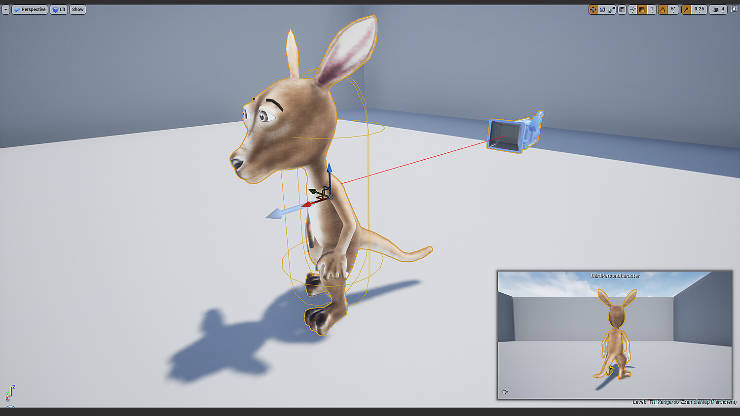Open the Perspective view mode dropdown

click(x=30, y=9)
